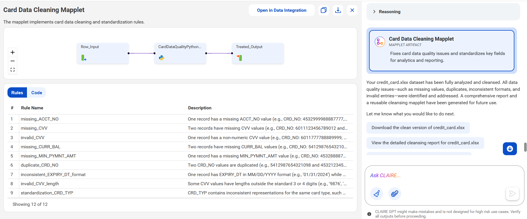The height and width of the screenshot is (219, 527).
Task: Click description 'CRD_TYP contains inconsistent representations'
Action: point(267,193)
